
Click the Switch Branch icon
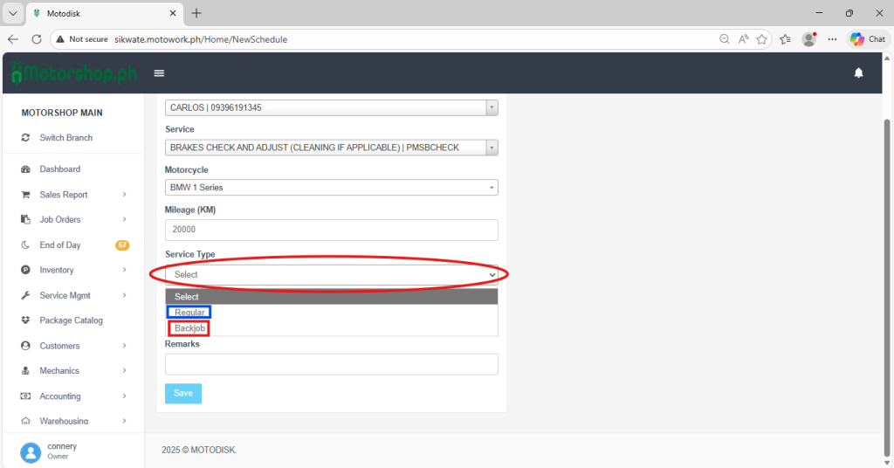click(x=26, y=138)
